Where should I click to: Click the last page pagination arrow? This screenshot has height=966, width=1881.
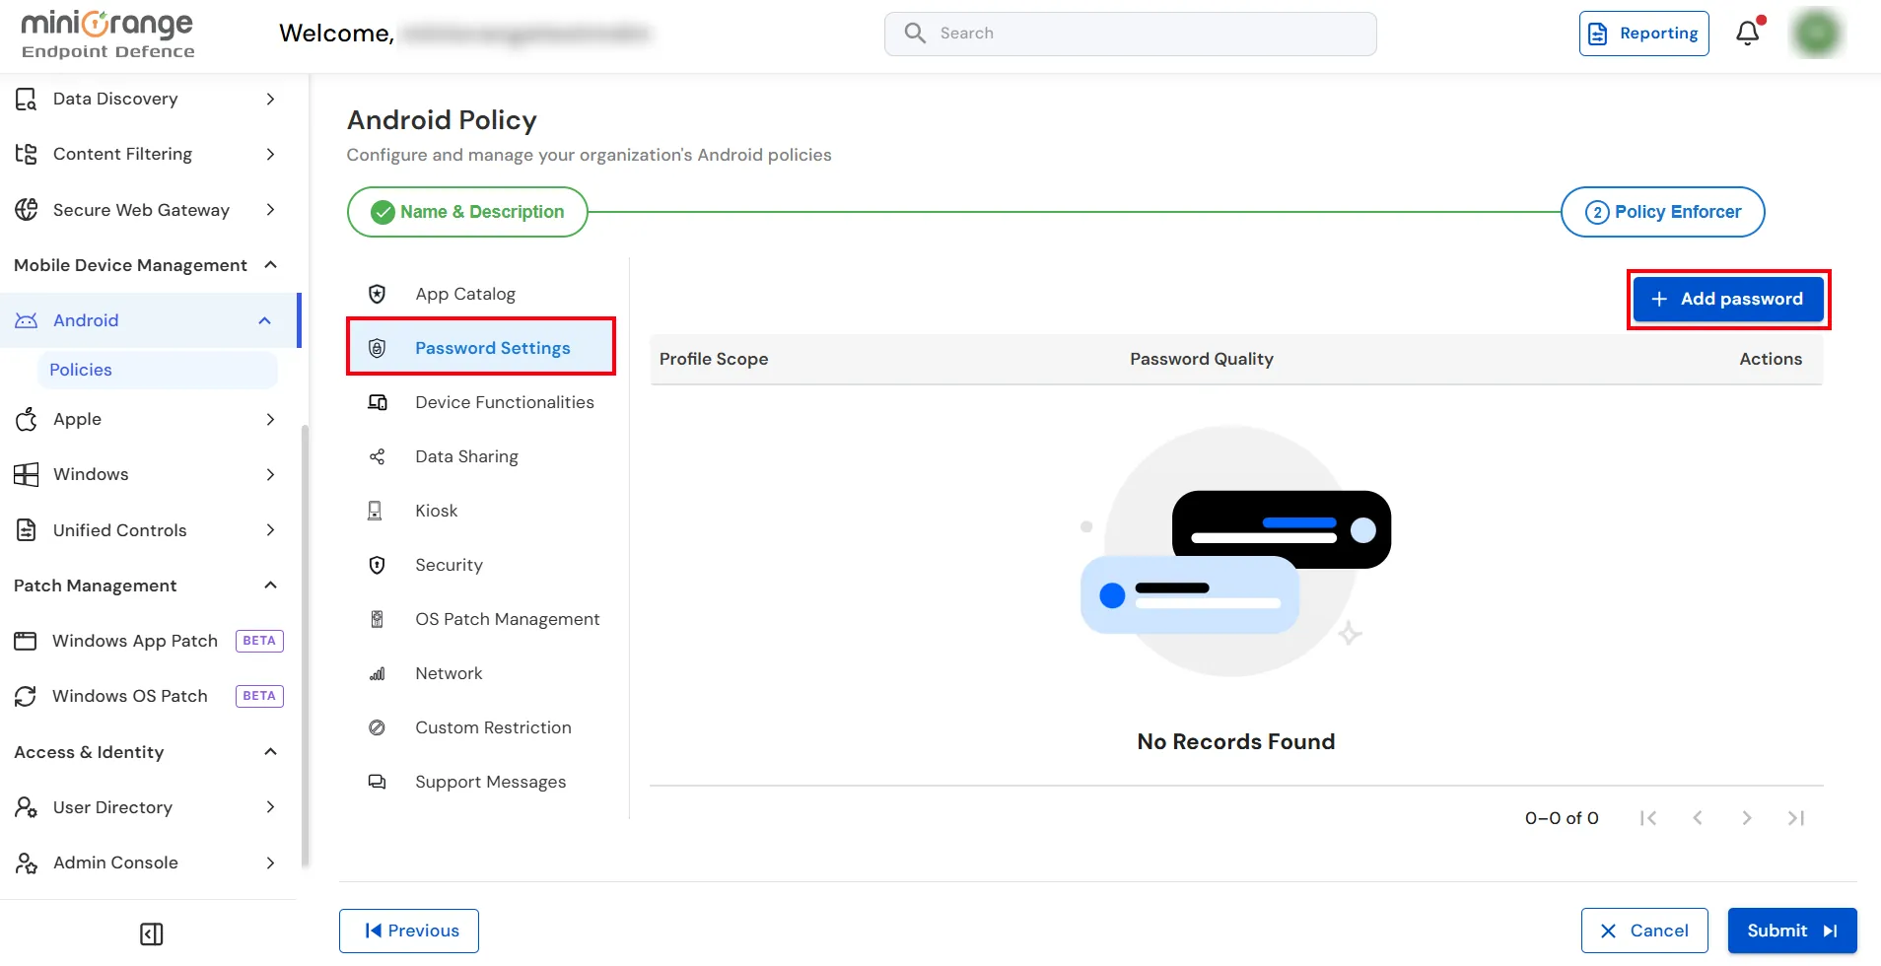pos(1796,818)
